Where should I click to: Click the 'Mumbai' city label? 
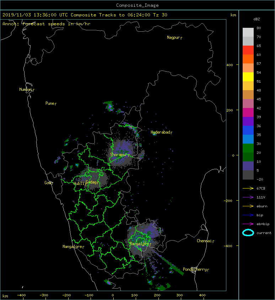point(26,89)
